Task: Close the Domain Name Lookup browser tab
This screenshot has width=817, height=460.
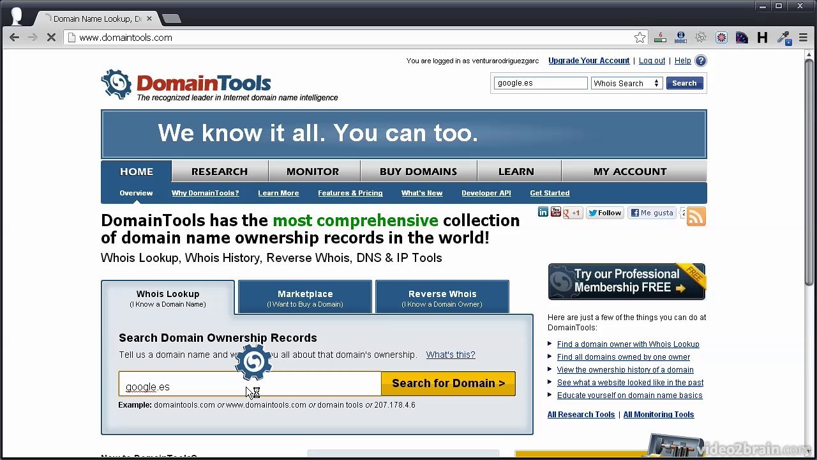Action: (149, 19)
